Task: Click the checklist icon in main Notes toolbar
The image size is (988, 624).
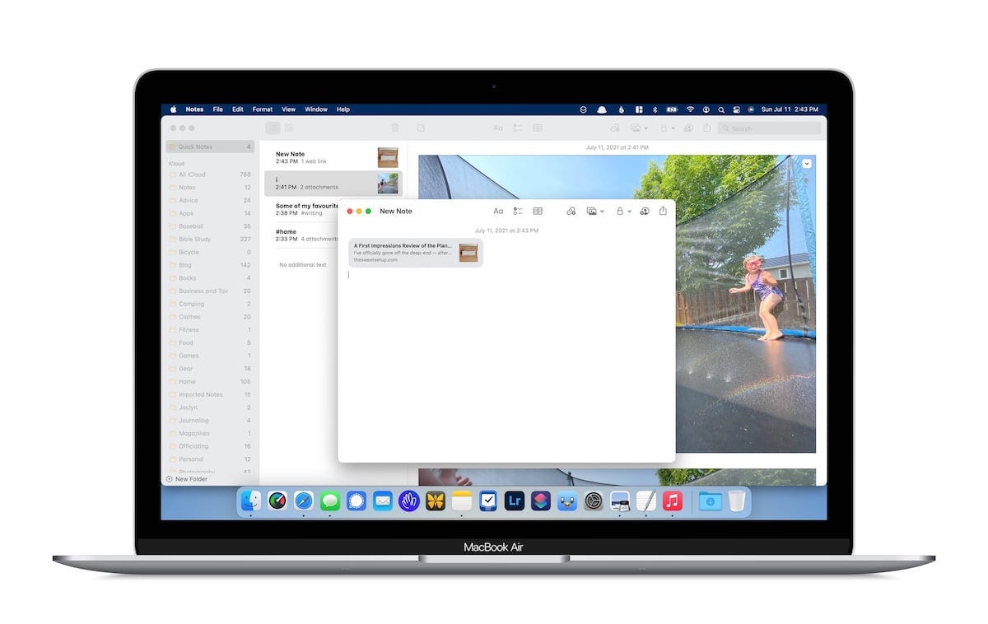Action: (518, 128)
